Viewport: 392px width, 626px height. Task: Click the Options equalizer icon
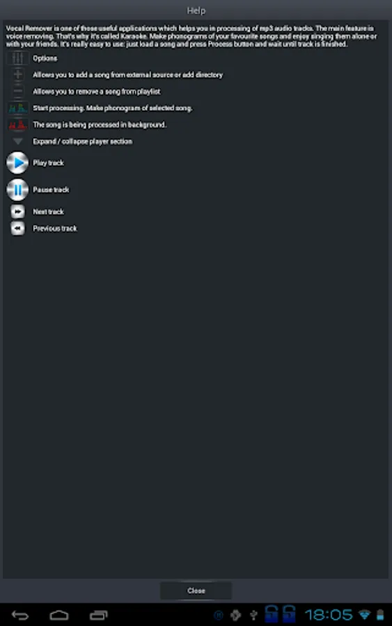[17, 58]
